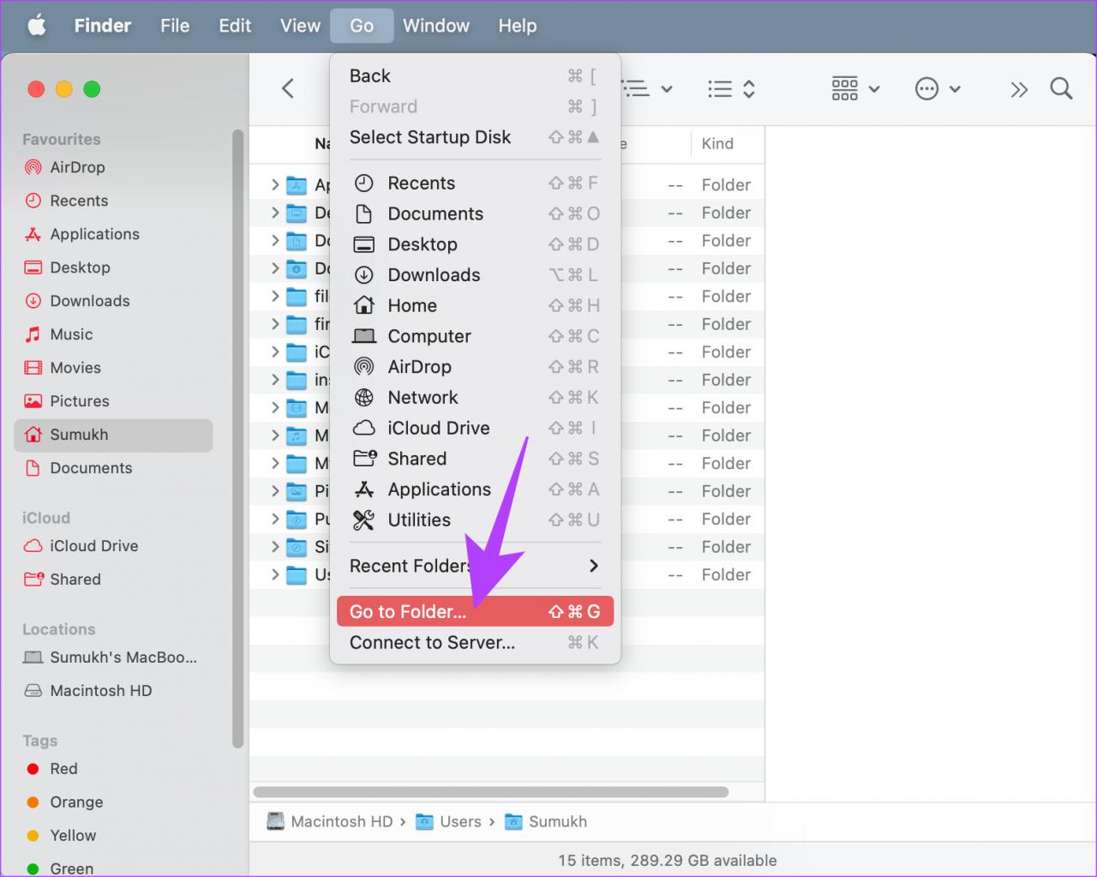Select Connect to Server… menu item

(x=475, y=642)
